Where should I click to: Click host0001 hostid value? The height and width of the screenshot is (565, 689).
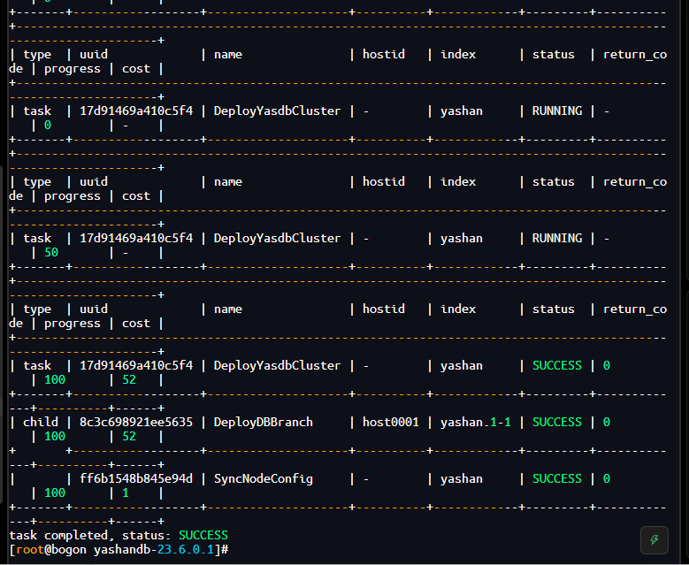[x=391, y=423]
